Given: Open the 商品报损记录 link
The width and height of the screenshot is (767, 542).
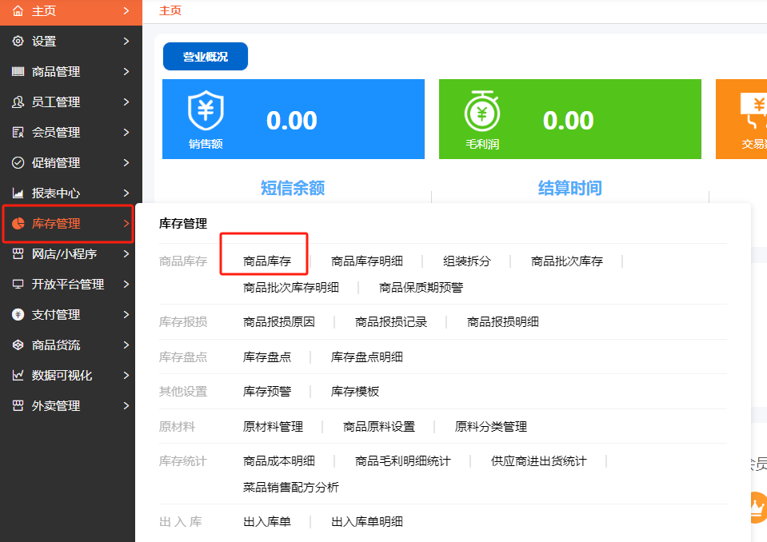Looking at the screenshot, I should 391,322.
